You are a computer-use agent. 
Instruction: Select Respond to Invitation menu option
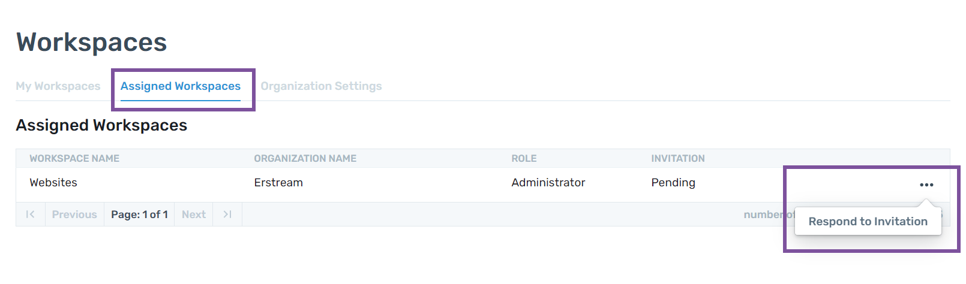[x=868, y=222]
